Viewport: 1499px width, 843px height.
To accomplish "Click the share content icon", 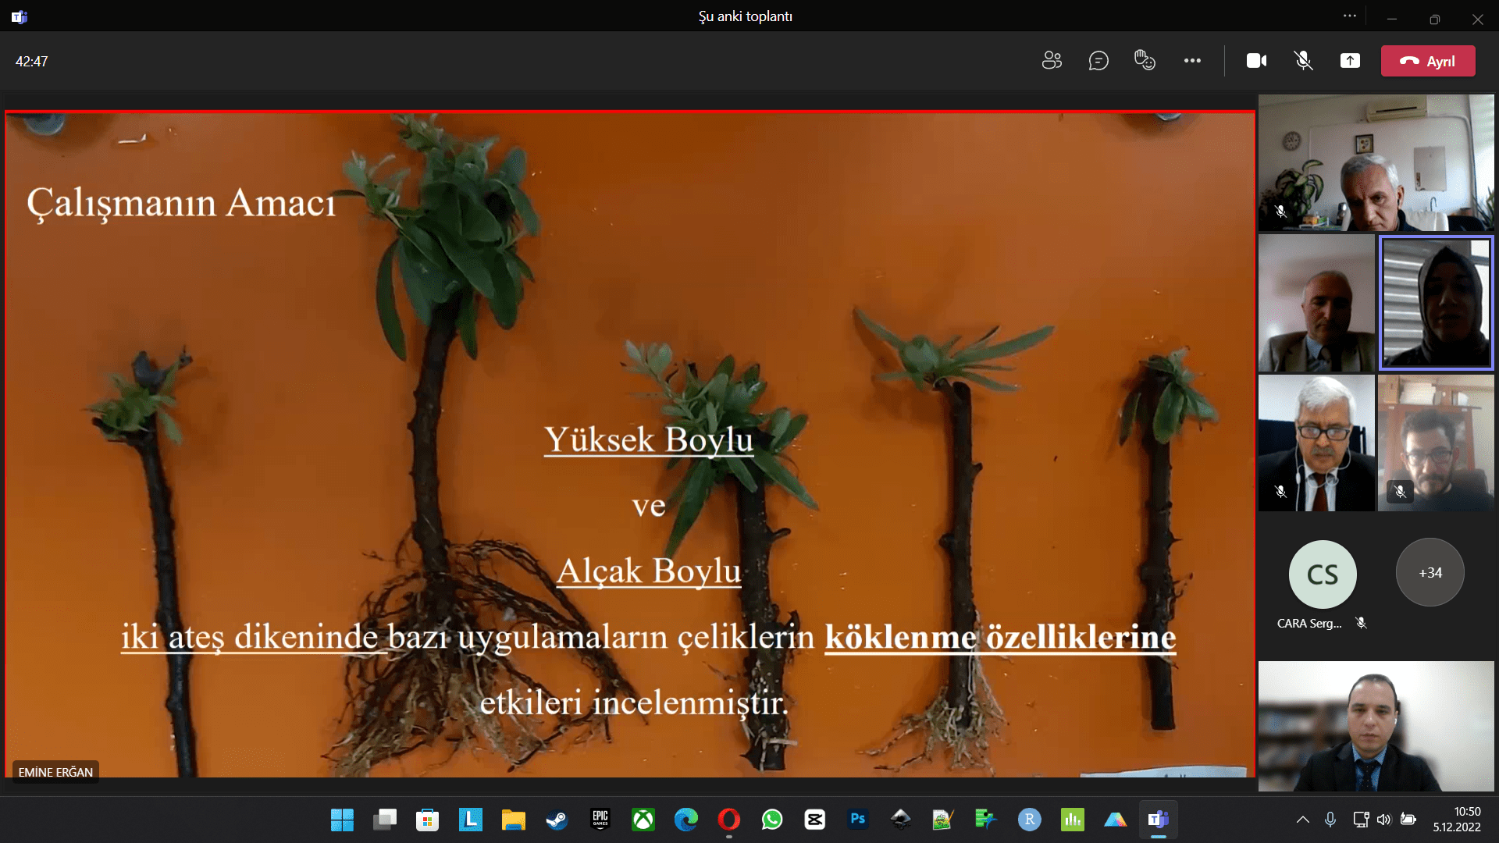I will [1350, 61].
